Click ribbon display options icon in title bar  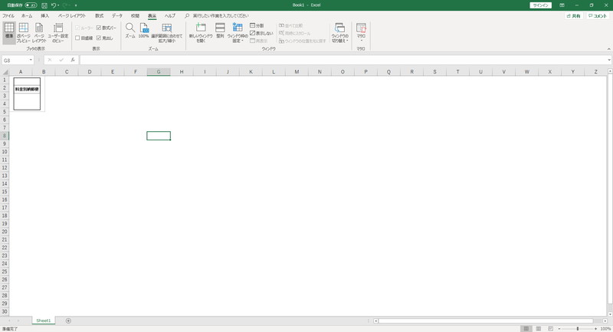[562, 5]
